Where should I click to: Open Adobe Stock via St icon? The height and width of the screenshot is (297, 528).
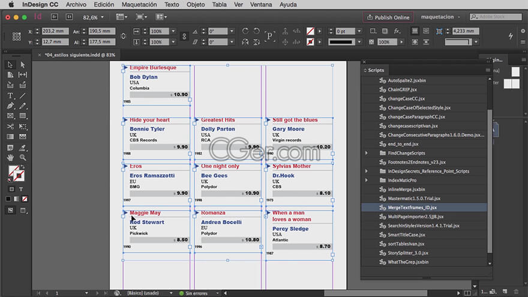[x=69, y=17]
